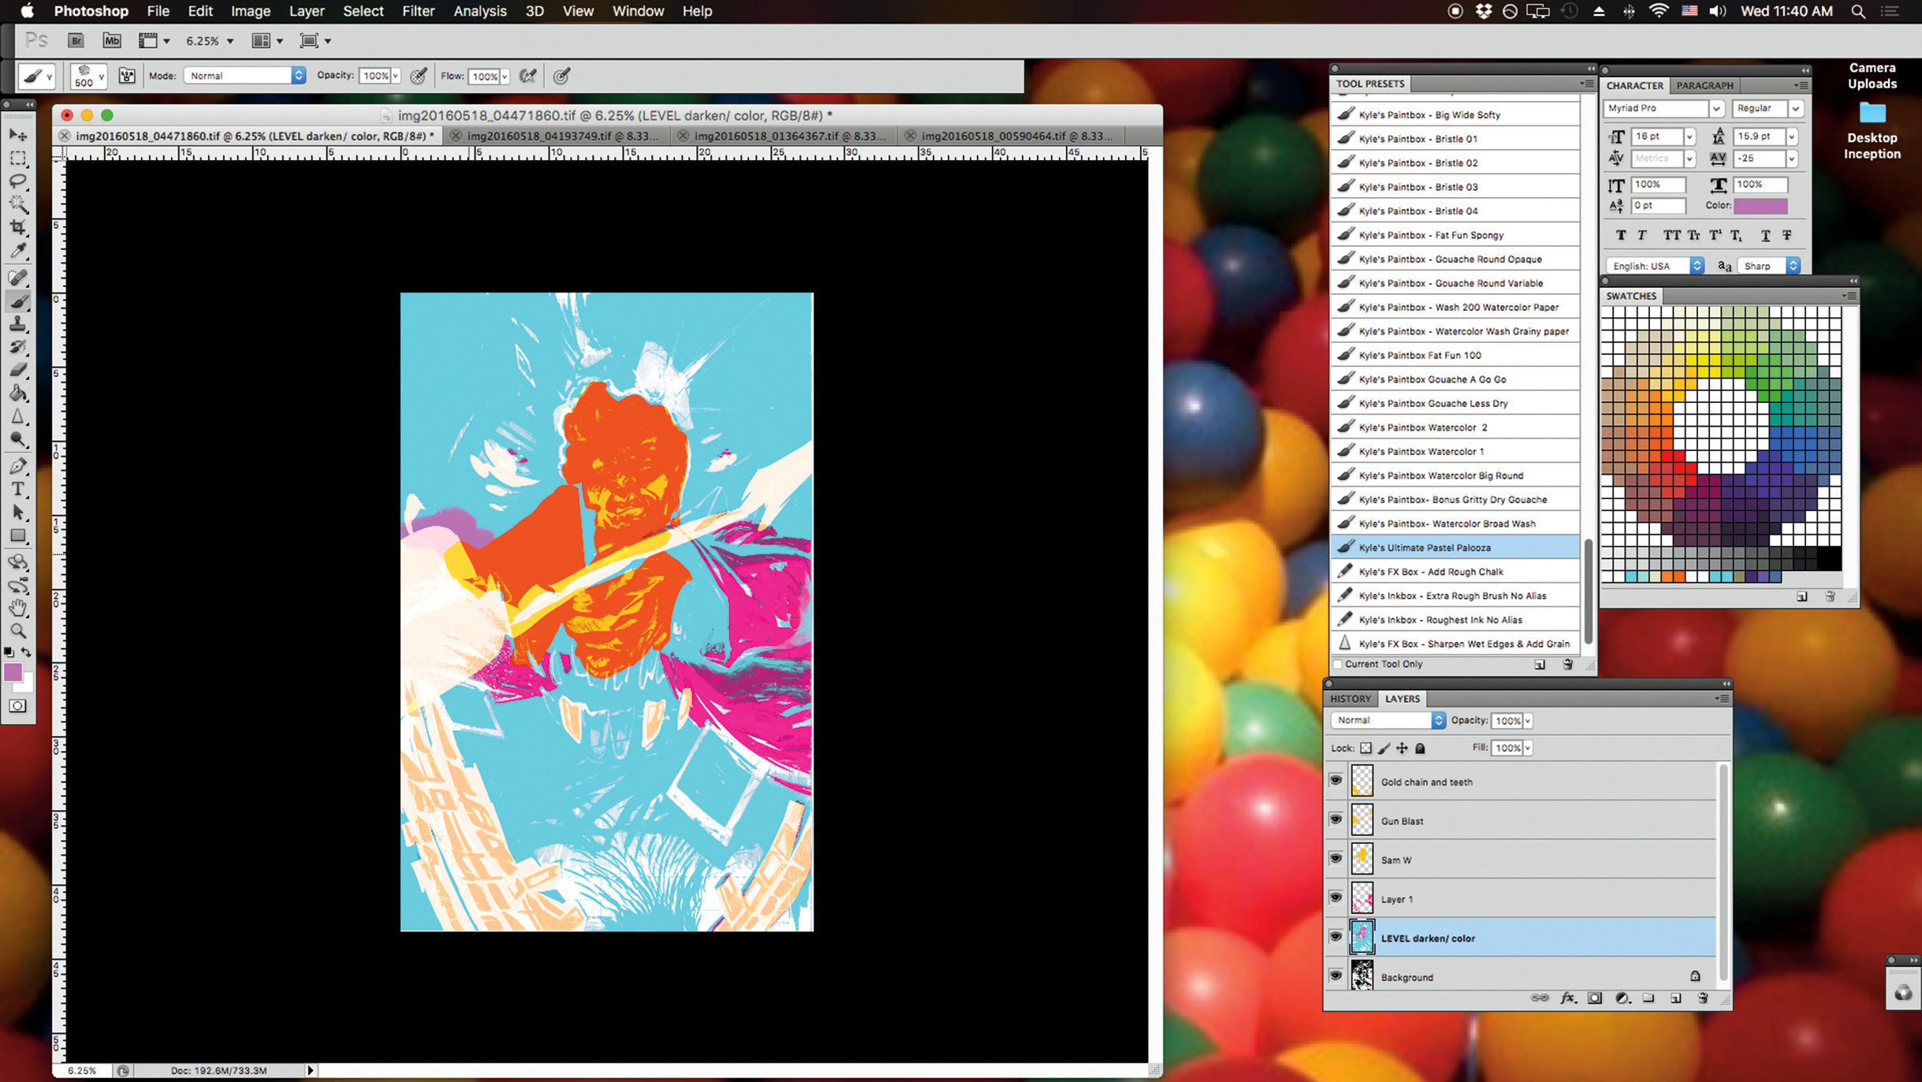Open layer blend mode Normal dropdown
The width and height of the screenshot is (1922, 1082).
coord(1387,720)
